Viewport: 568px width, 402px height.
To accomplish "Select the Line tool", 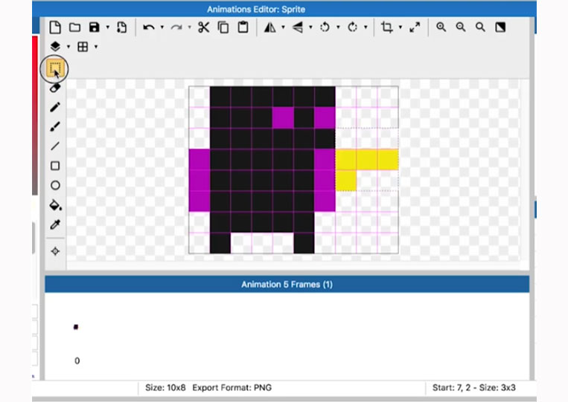I will 55,146.
